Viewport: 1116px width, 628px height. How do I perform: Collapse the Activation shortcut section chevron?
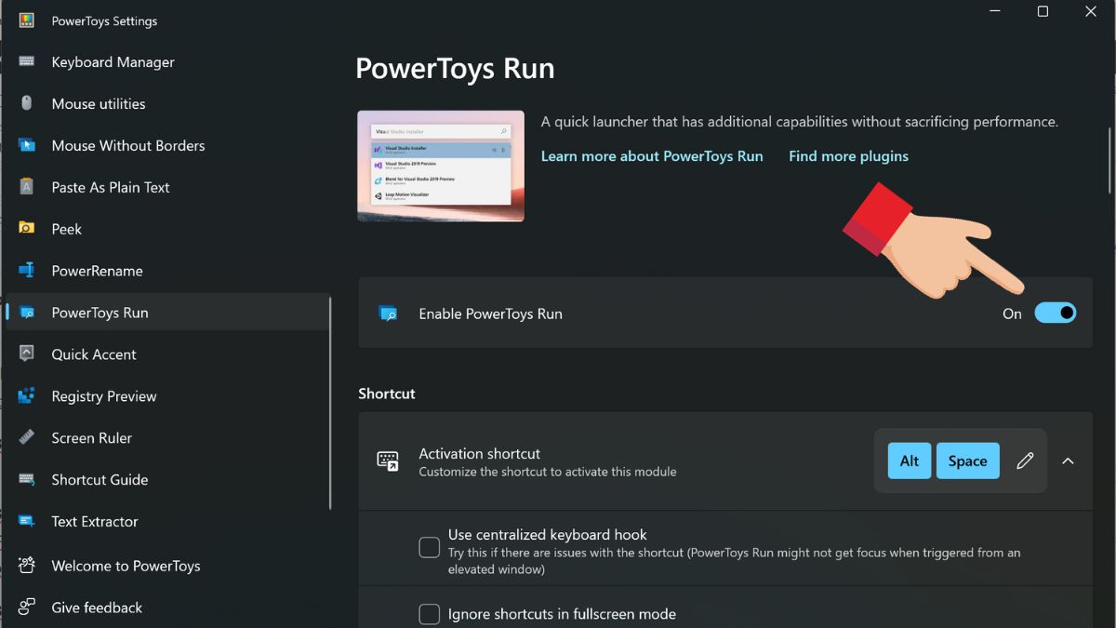[1068, 461]
